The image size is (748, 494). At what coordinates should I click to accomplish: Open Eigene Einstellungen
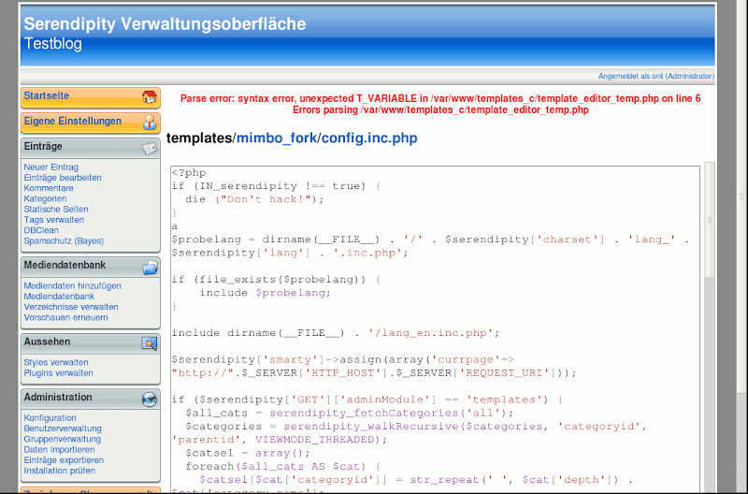(x=91, y=123)
